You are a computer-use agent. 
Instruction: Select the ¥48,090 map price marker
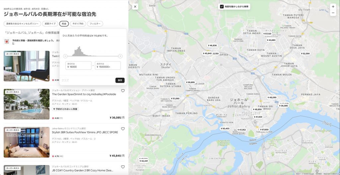[272, 98]
